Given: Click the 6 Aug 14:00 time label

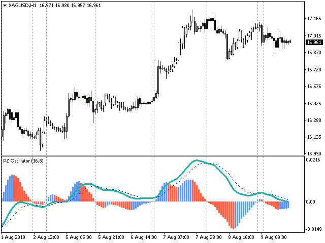Looking at the screenshot, I should (144, 237).
